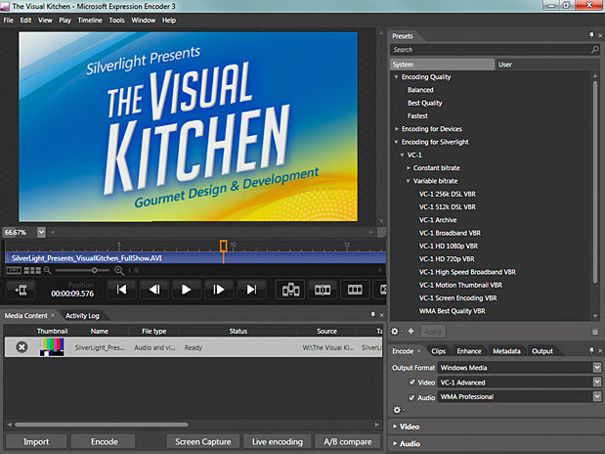Screen dimensions: 605x454
Task: Switch to the Metadata tab
Action: (506, 350)
